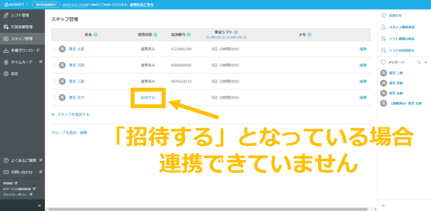Collapse the left sidebar with double chevron
The image size is (431, 211).
pyautogui.click(x=40, y=206)
